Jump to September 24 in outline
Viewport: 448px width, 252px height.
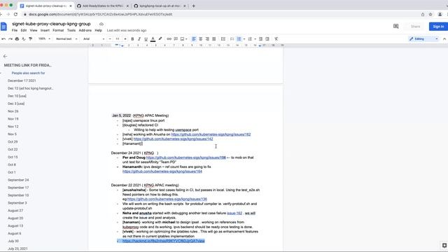tap(18, 180)
